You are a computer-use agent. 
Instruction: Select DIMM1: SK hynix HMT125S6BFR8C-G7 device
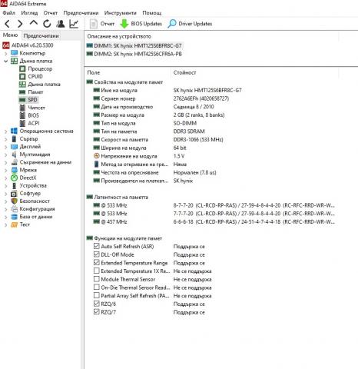134,45
